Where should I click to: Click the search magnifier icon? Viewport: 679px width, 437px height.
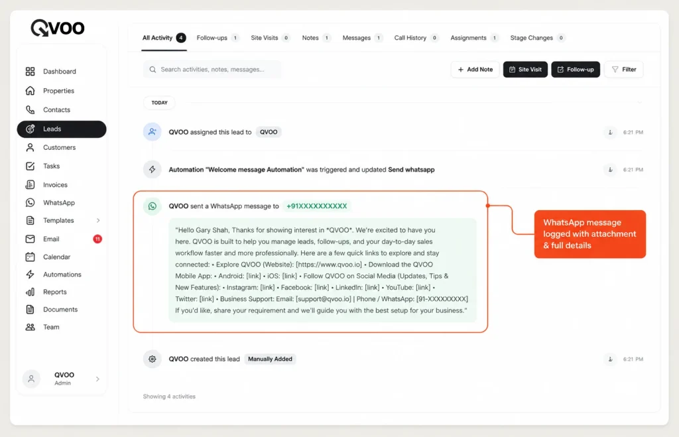(x=153, y=69)
